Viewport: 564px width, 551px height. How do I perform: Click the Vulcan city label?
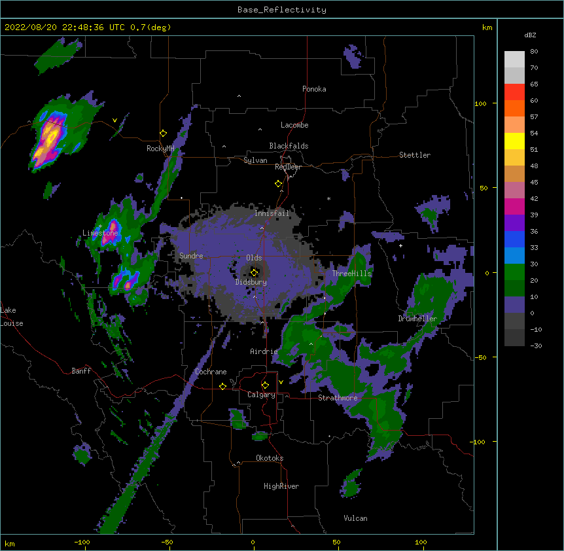tap(355, 518)
